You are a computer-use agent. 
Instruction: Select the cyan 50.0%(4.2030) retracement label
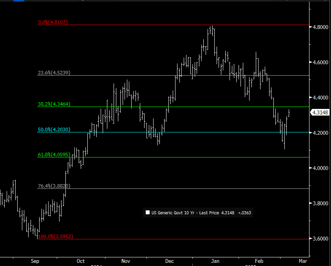pos(54,130)
